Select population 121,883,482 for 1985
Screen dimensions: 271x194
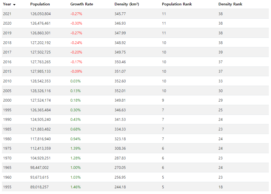tap(41, 129)
